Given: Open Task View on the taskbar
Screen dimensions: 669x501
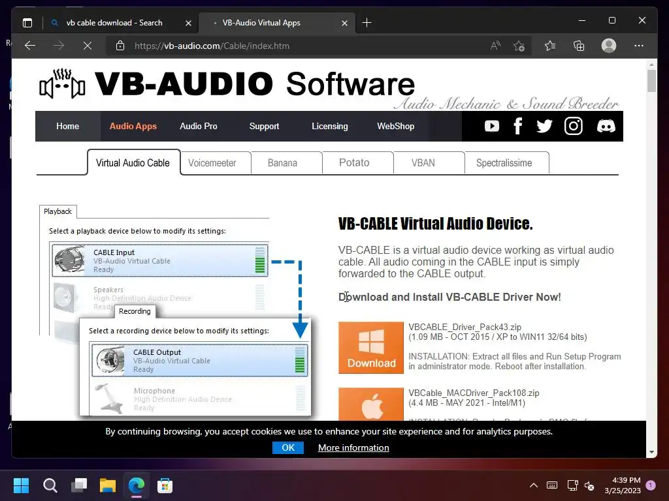Looking at the screenshot, I should point(79,485).
